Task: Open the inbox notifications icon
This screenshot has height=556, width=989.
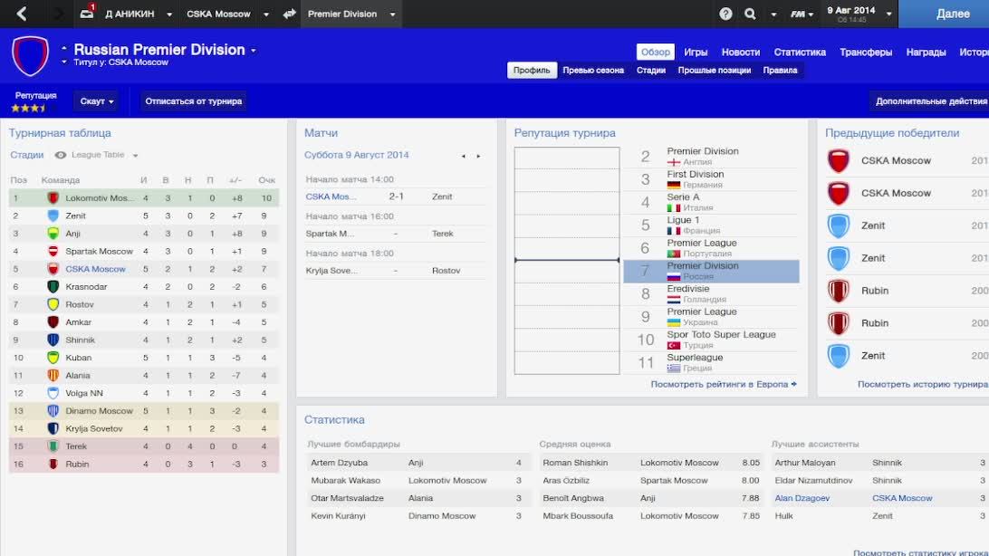Action: point(87,13)
